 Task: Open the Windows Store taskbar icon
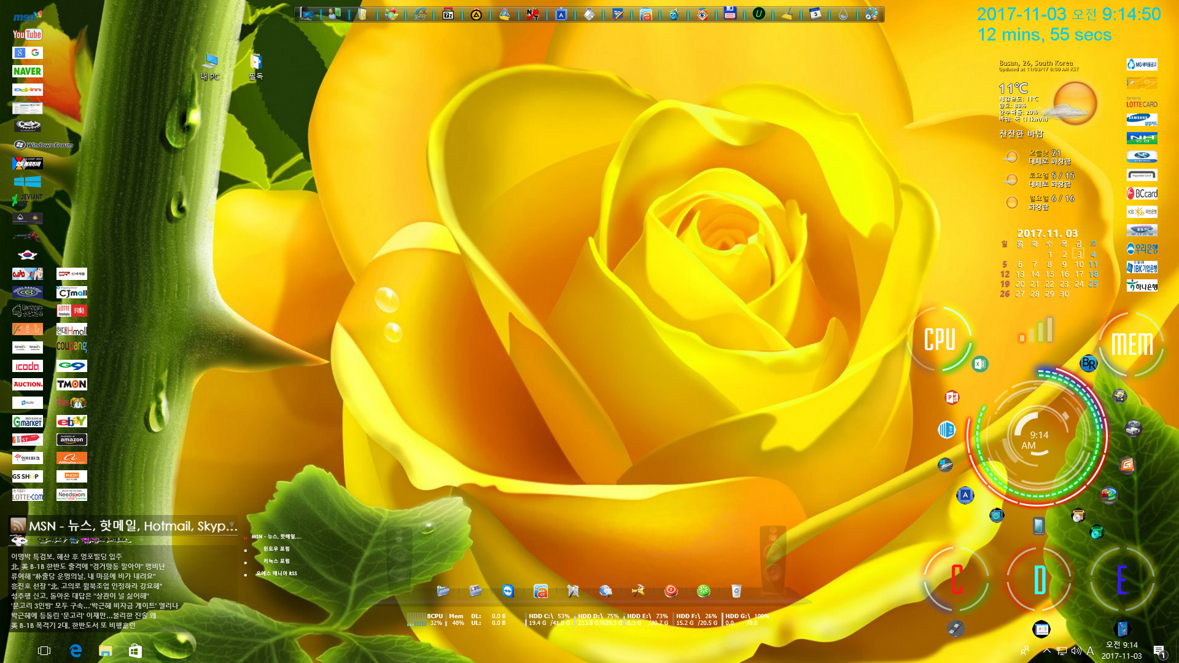coord(135,651)
